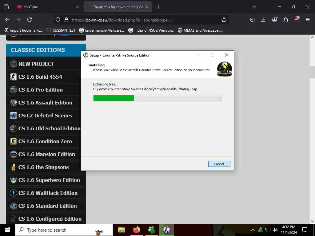The image size is (315, 236).
Task: Open Save to Pocket
Action: pyautogui.click(x=252, y=20)
